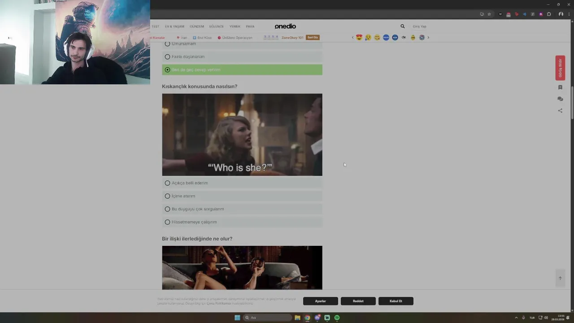Open the browser extensions puzzle icon
Viewport: 574px width, 323px height.
click(x=549, y=14)
